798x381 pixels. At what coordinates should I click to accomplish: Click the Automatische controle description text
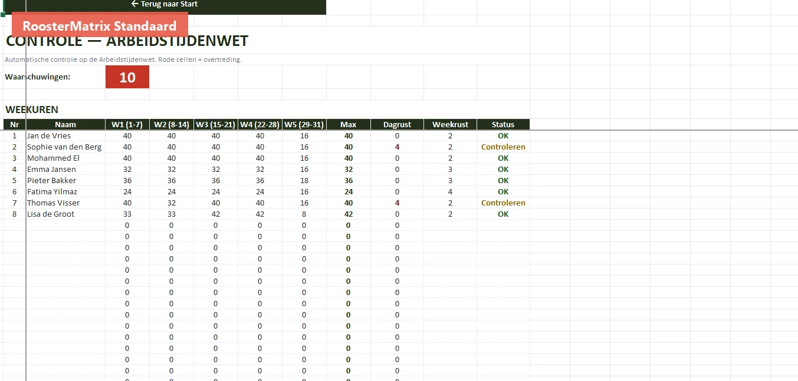pyautogui.click(x=123, y=59)
